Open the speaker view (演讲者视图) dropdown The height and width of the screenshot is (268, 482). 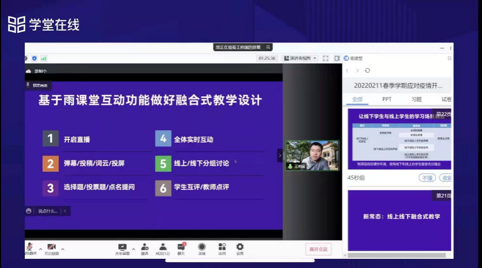click(x=300, y=58)
